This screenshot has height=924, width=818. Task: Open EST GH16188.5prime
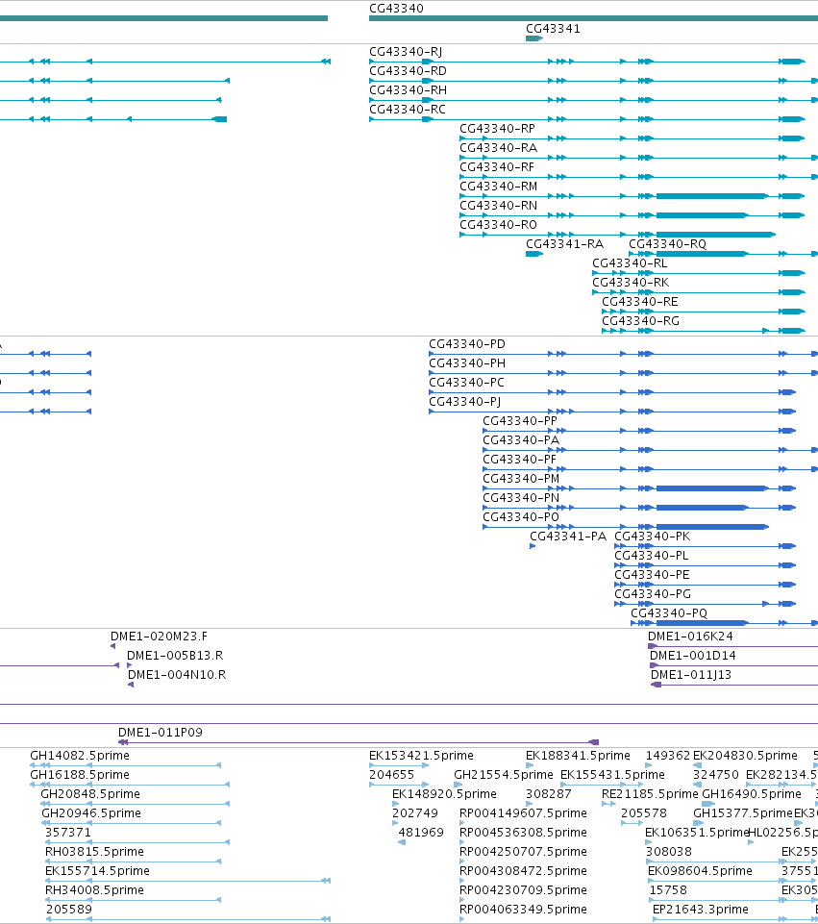(x=80, y=775)
